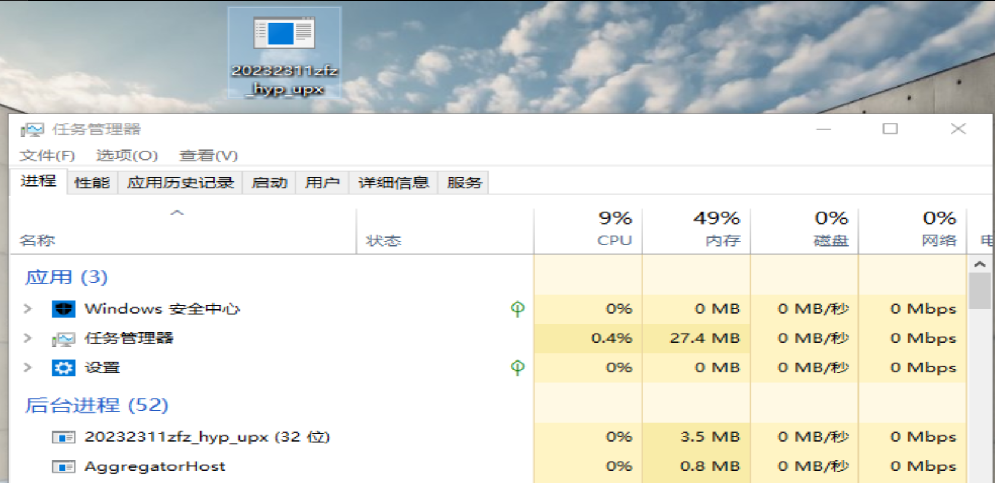
Task: Select the 应用 (3) group heading
Action: (66, 277)
